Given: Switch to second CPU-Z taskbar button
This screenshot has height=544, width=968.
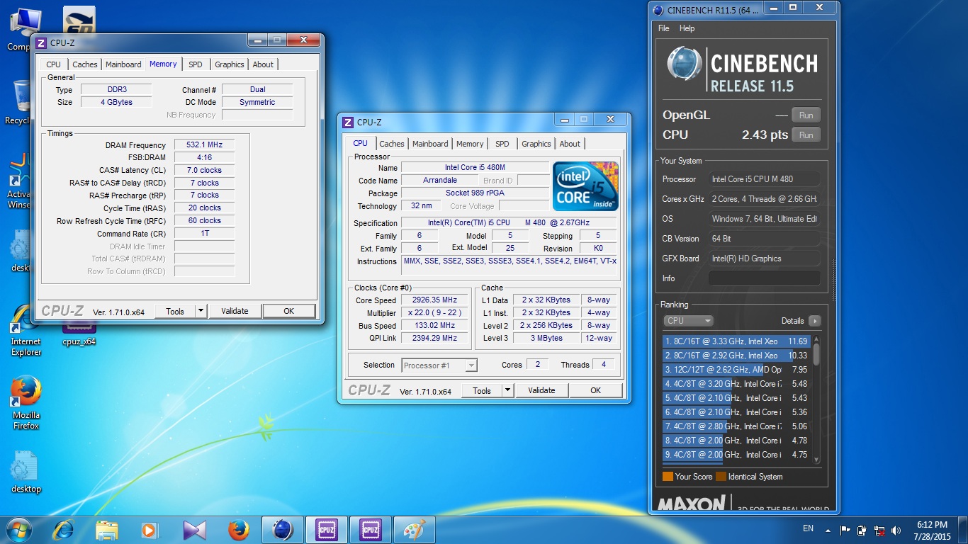Looking at the screenshot, I should point(371,530).
